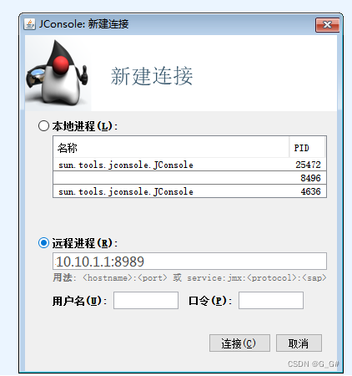Screen dimensions: 352x376
Task: Close the JConsole 新建连接 dialog
Action: [x=327, y=25]
